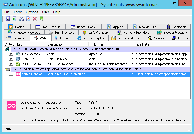Switch to the Drivers tab

(x=180, y=38)
